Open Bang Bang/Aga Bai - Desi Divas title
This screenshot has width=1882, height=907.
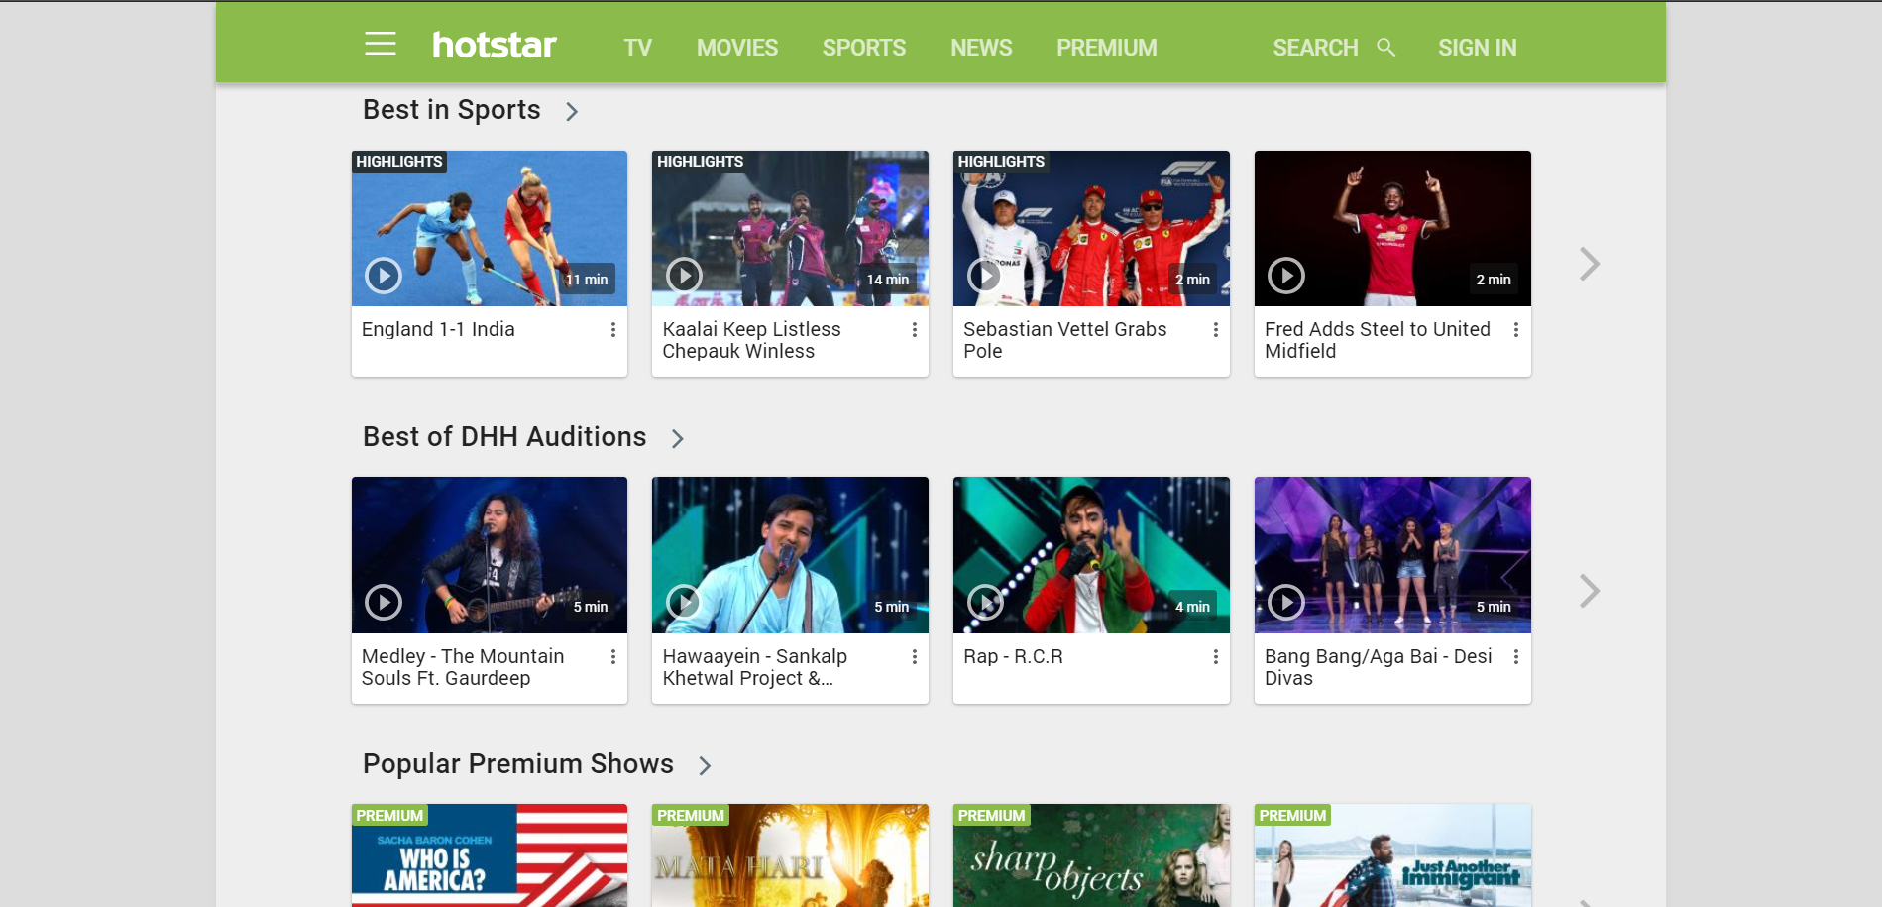coord(1379,667)
